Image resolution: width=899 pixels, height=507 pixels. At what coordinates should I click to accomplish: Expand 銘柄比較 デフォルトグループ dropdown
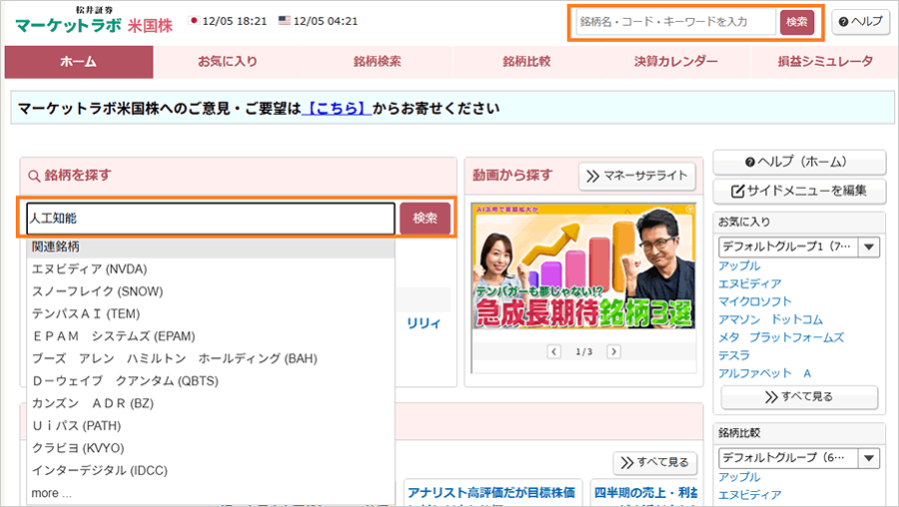(868, 458)
